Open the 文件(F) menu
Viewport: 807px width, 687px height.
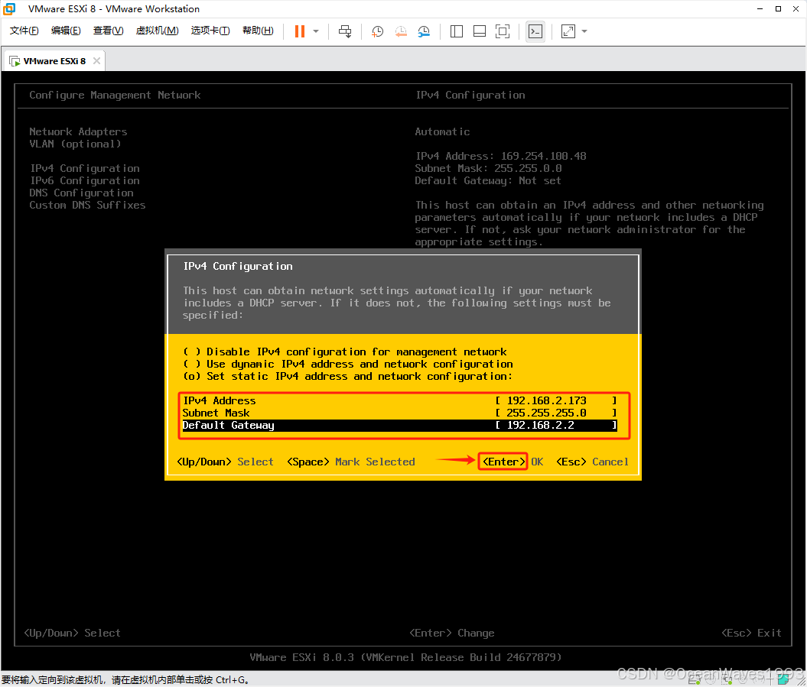(24, 31)
